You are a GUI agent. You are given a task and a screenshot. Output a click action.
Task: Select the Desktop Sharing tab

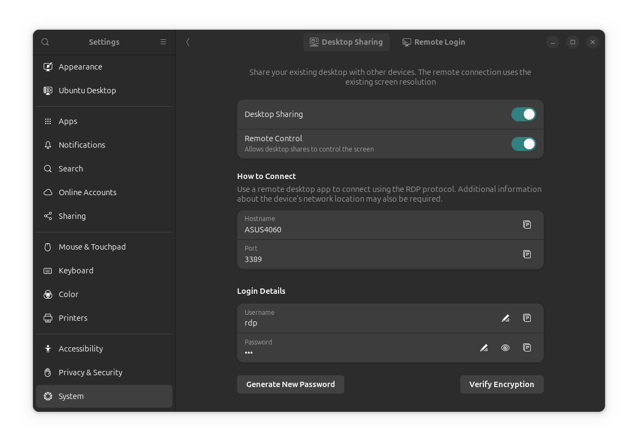(346, 42)
